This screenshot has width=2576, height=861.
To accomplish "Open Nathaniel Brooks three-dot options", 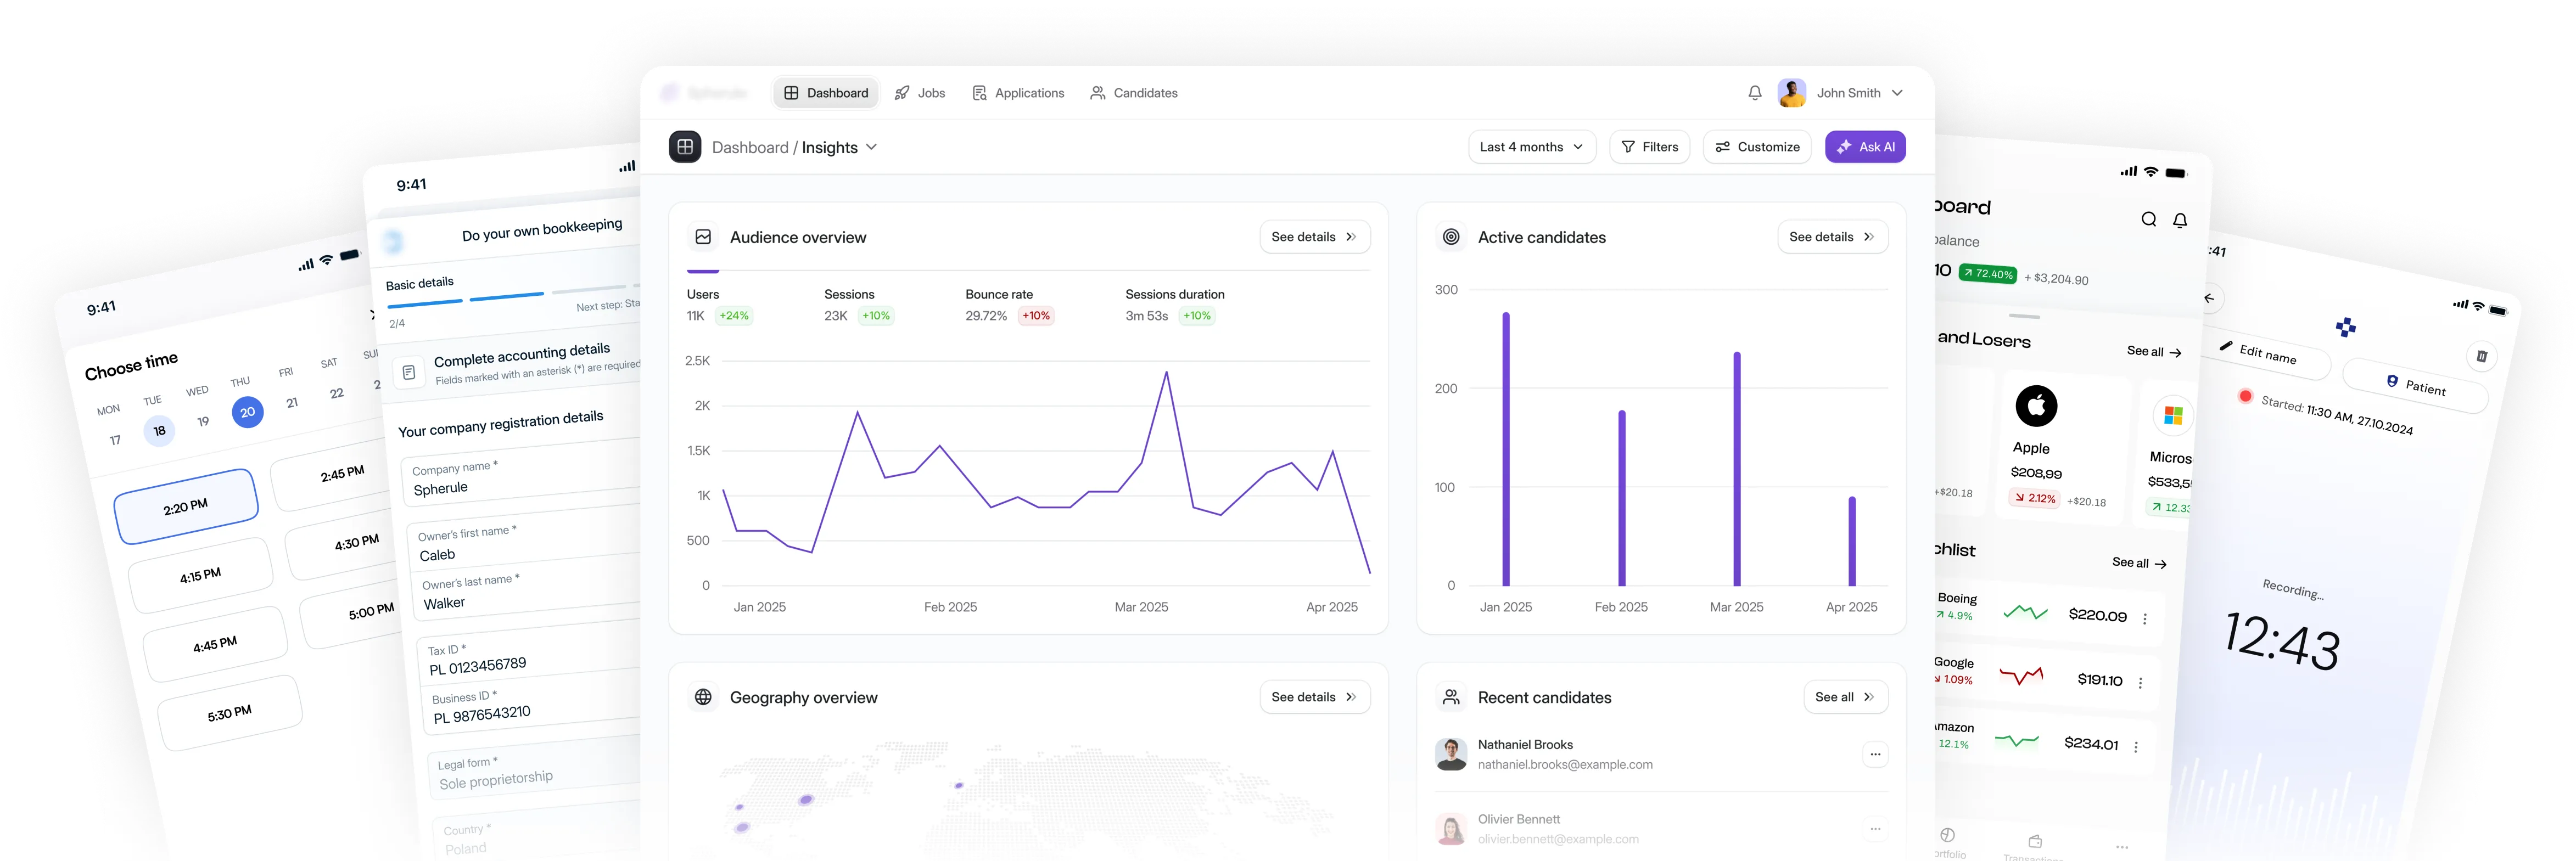I will (1875, 755).
